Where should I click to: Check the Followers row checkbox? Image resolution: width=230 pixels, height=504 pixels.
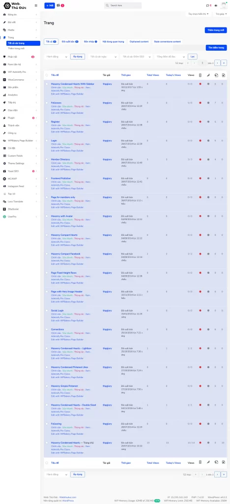click(47, 103)
